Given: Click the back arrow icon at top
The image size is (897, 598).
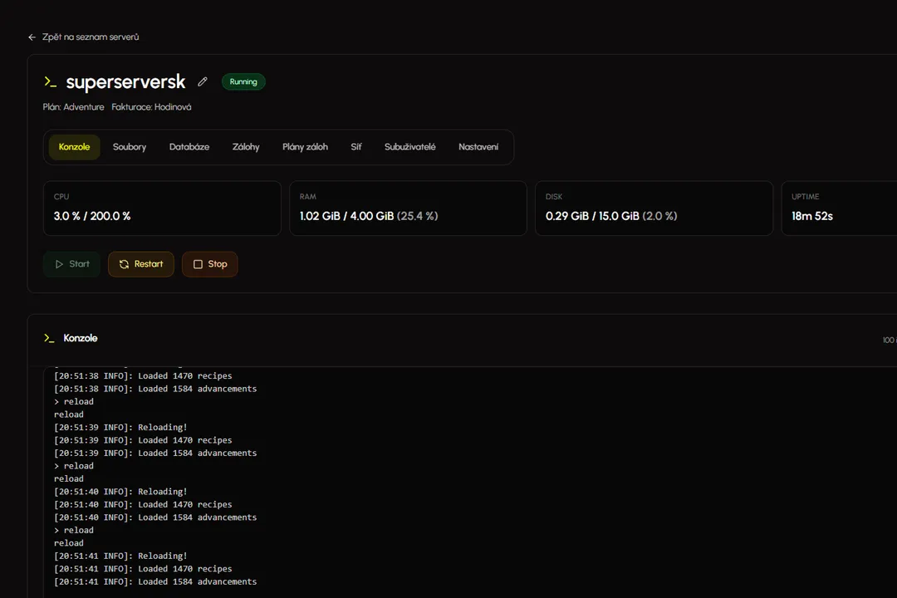Looking at the screenshot, I should pos(32,37).
